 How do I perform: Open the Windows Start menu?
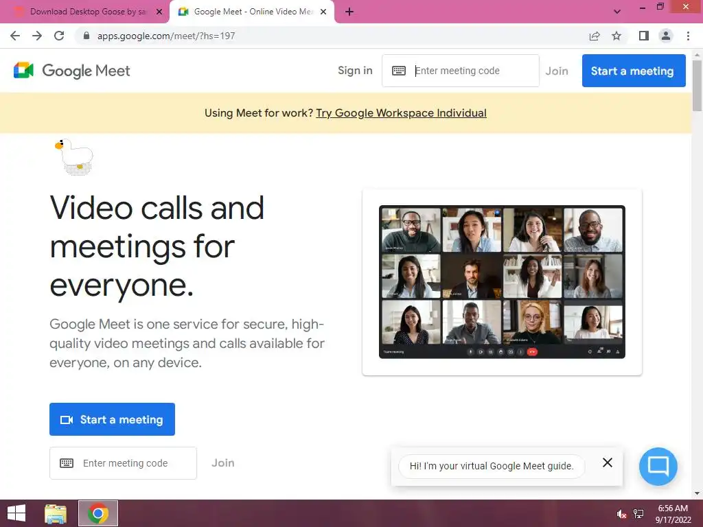click(x=16, y=513)
